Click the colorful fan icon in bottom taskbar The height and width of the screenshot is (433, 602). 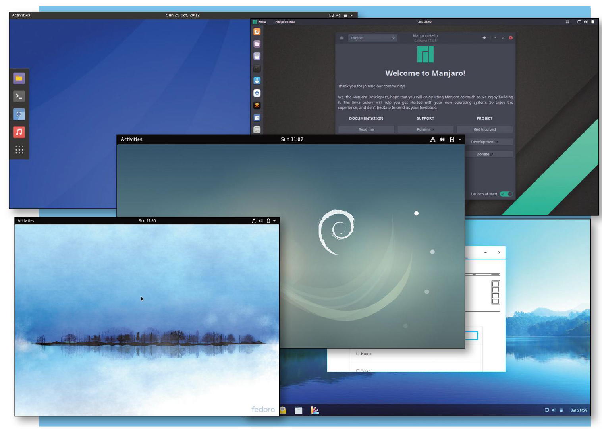[x=315, y=410]
